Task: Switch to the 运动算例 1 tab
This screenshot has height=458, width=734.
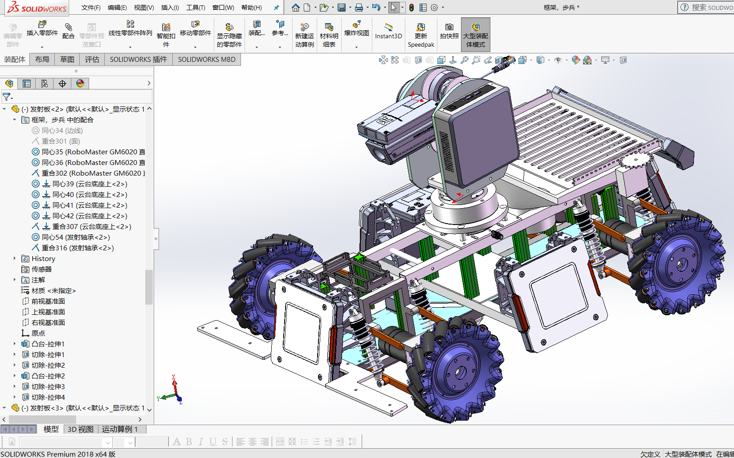Action: point(119,429)
